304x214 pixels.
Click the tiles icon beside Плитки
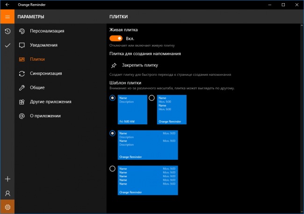pos(22,59)
